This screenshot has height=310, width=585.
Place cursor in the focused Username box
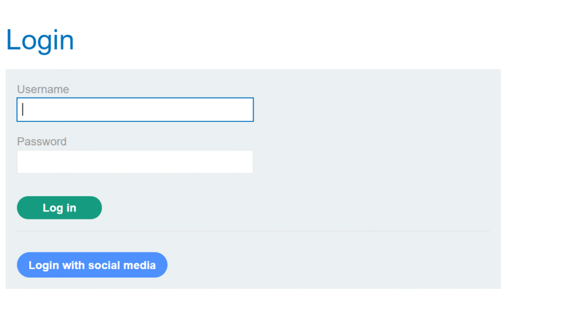(135, 109)
